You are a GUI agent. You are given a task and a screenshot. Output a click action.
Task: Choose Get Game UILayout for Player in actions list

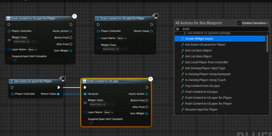point(220,45)
